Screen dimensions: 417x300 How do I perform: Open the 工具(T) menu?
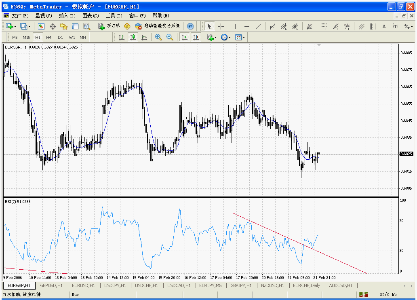[x=114, y=16]
